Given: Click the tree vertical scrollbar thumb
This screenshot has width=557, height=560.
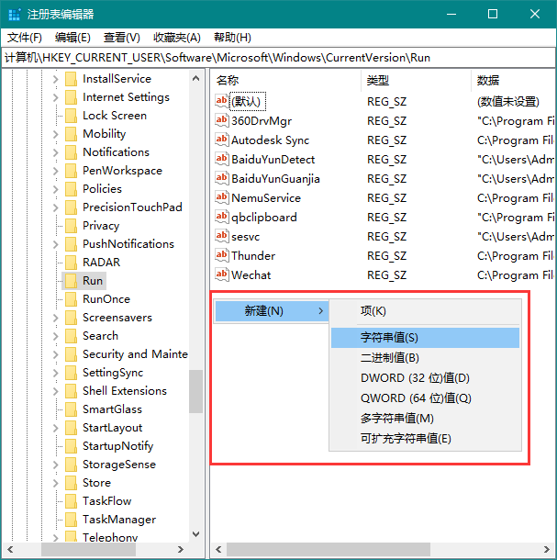Looking at the screenshot, I should [x=196, y=391].
